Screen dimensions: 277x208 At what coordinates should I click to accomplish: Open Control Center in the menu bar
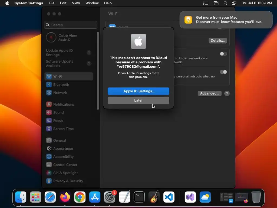[x=234, y=3]
